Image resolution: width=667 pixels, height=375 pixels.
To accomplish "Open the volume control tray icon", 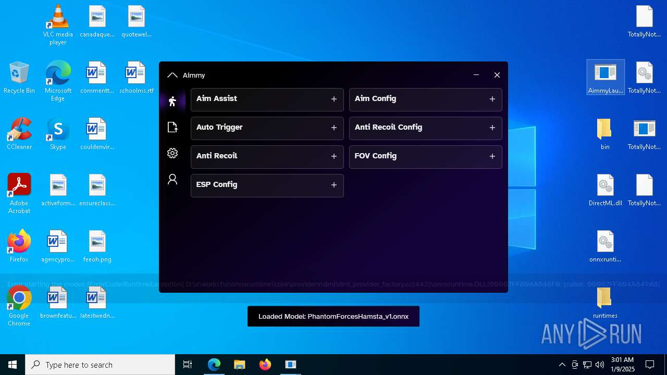I will coord(599,365).
